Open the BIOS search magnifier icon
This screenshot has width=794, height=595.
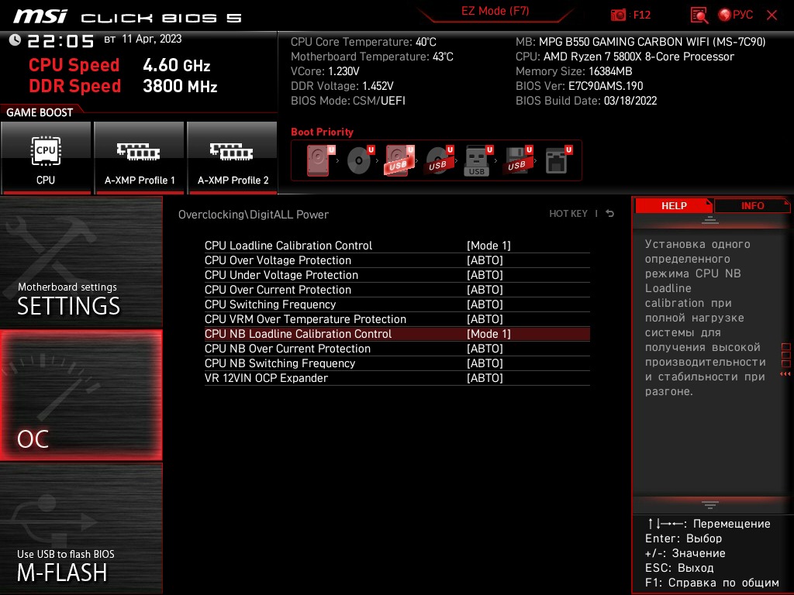click(699, 15)
